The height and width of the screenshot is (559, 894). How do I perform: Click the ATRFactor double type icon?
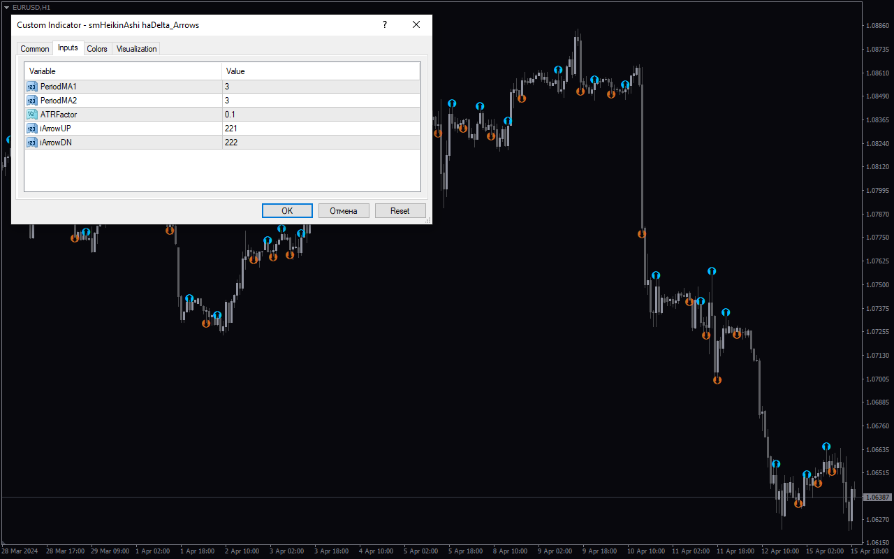pyautogui.click(x=32, y=115)
